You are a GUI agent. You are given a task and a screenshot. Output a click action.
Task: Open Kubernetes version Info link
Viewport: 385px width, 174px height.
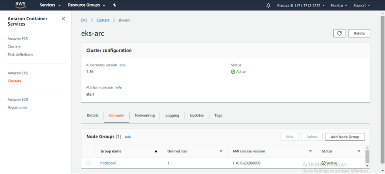122,65
